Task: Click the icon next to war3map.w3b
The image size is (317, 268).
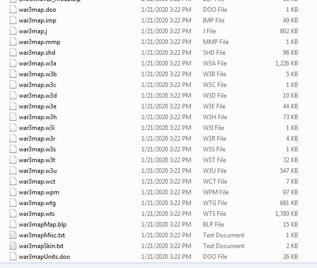Action: coord(13,74)
